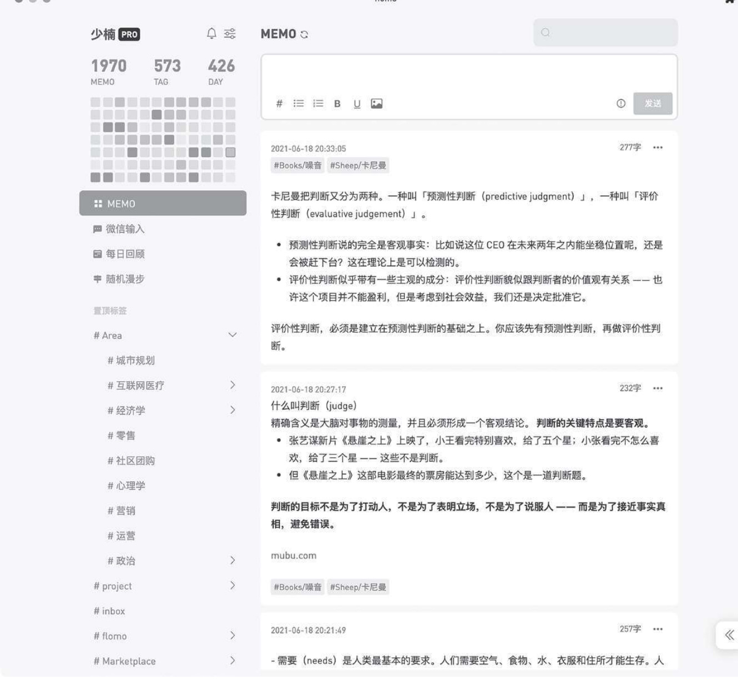Click #Books/噪音 tag below mubu.com
Image resolution: width=738 pixels, height=679 pixels.
(298, 587)
